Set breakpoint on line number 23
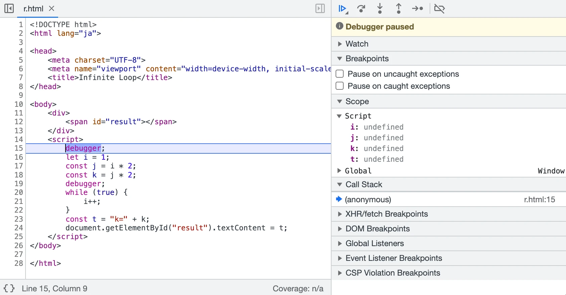 (x=19, y=219)
